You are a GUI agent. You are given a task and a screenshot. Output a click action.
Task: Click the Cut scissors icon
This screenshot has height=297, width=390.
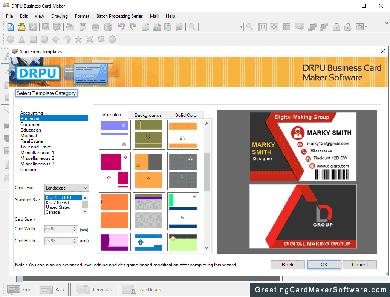157,27
